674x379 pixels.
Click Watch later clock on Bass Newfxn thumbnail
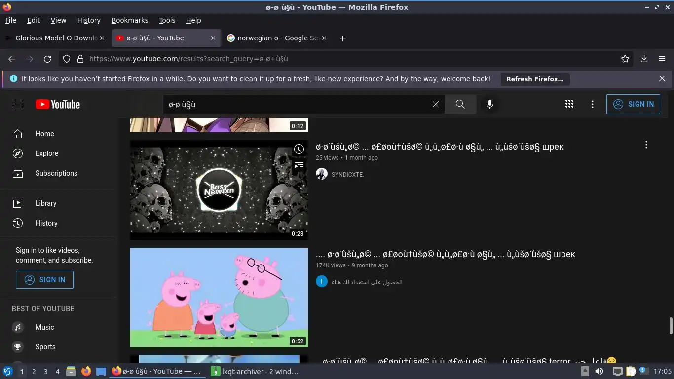pos(299,149)
